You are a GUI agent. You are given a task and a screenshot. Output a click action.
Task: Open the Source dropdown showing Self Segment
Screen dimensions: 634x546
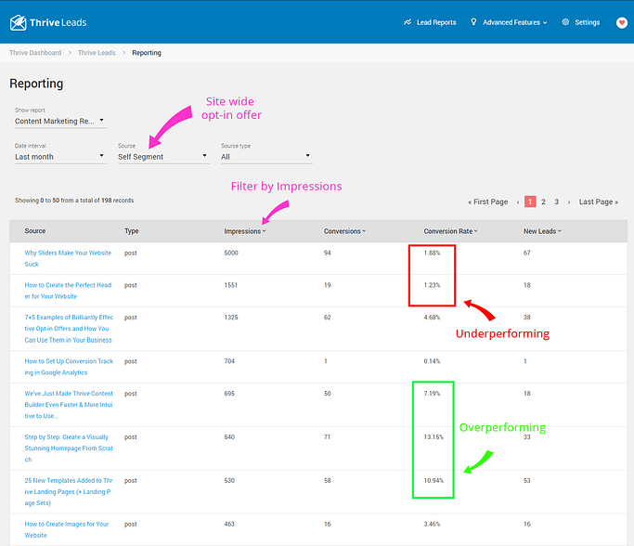pyautogui.click(x=163, y=157)
